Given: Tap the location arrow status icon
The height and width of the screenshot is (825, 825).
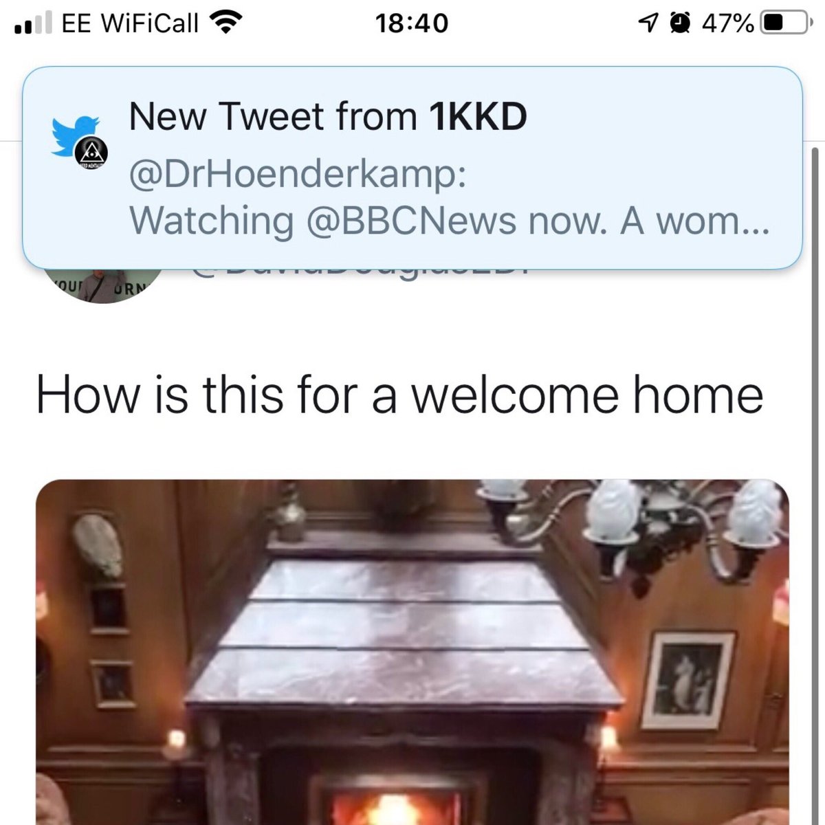Looking at the screenshot, I should [x=648, y=24].
